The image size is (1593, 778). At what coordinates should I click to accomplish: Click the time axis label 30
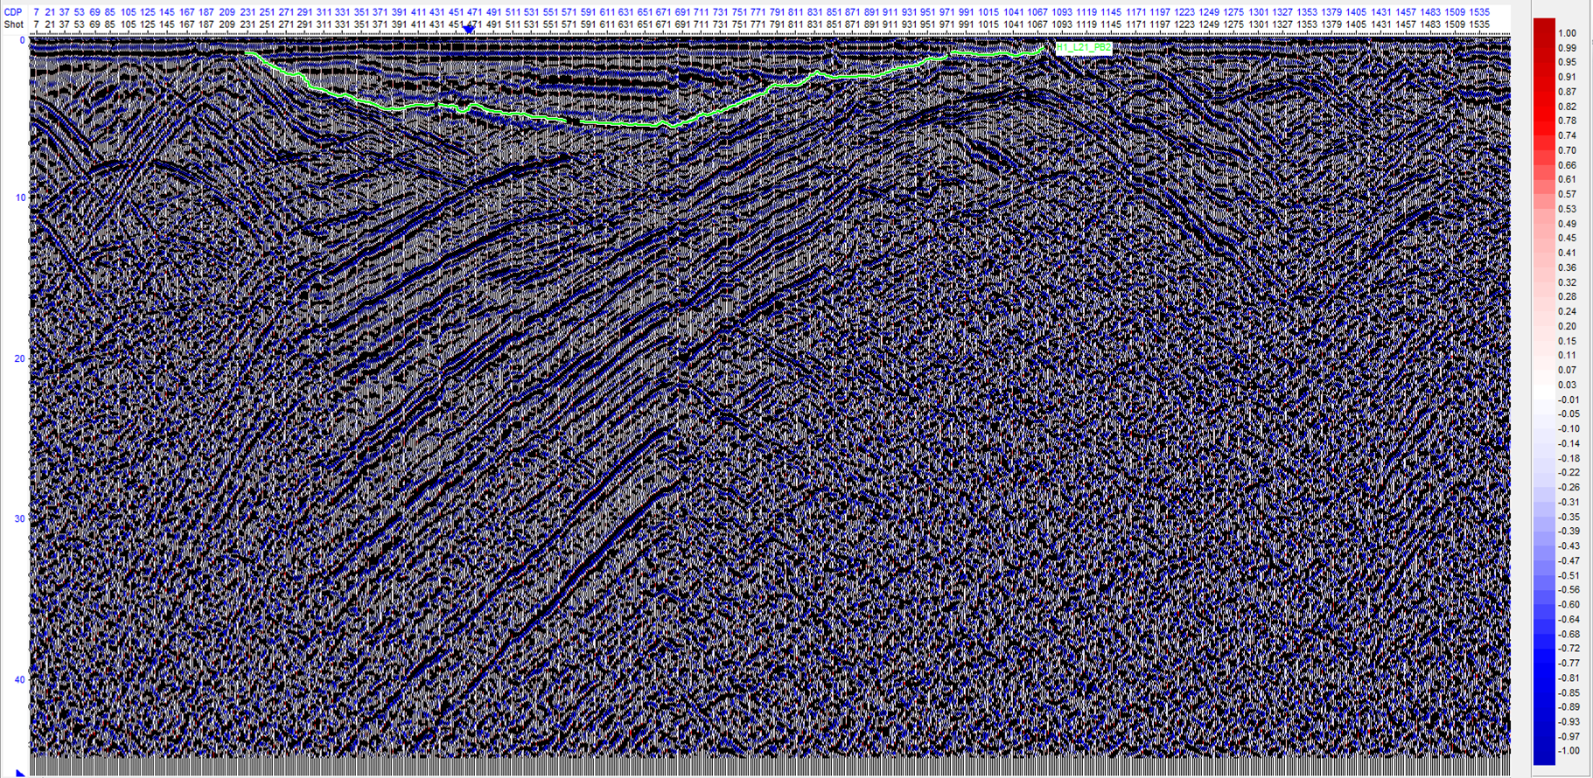pyautogui.click(x=20, y=518)
